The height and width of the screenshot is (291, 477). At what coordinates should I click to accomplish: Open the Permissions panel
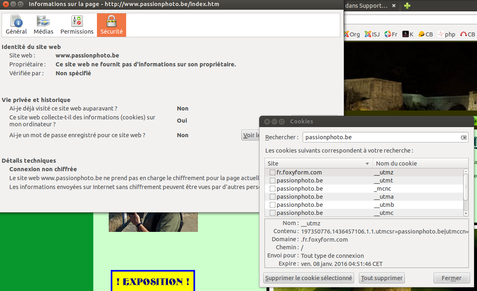[77, 25]
